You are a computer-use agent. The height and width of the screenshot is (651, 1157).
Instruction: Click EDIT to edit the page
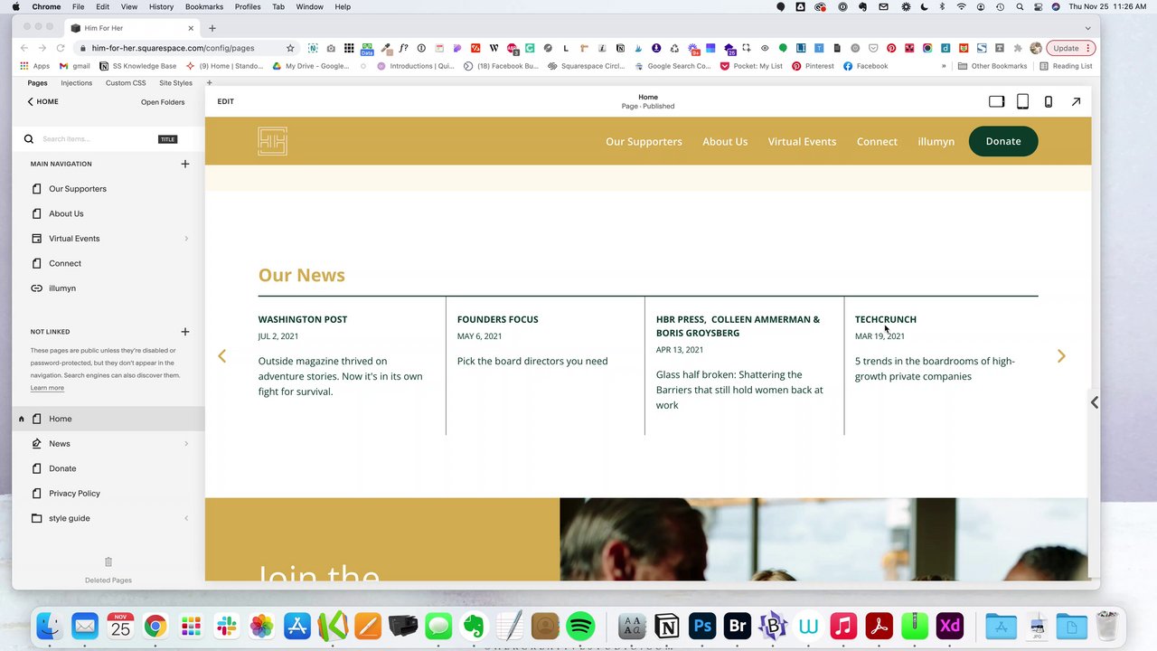[225, 101]
